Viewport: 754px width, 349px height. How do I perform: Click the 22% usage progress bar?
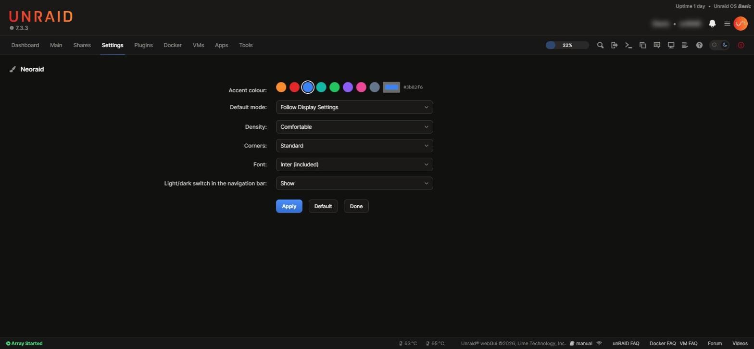567,45
